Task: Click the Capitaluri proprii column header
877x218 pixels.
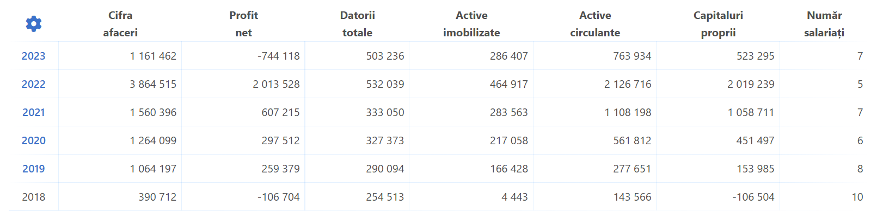Action: pos(718,24)
